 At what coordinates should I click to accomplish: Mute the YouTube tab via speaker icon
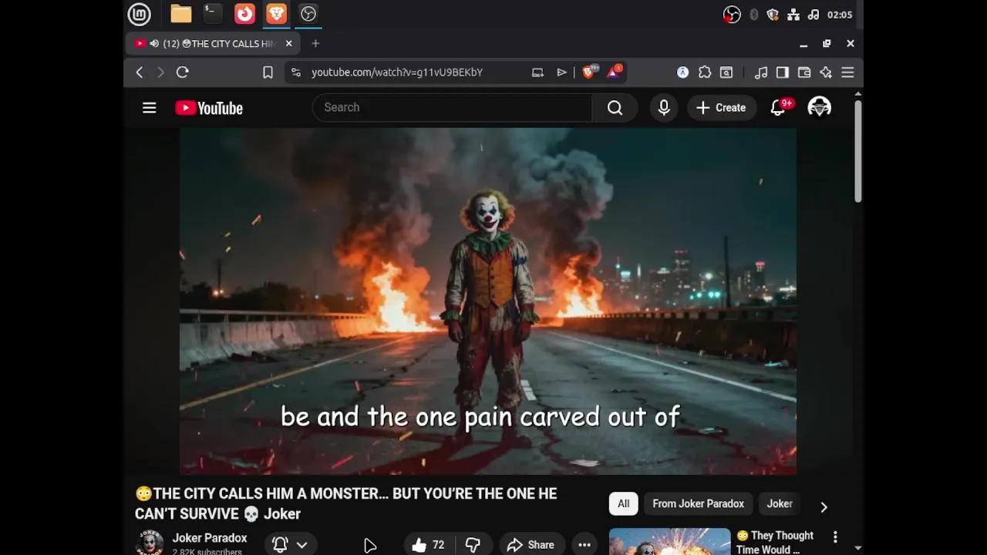tap(154, 44)
